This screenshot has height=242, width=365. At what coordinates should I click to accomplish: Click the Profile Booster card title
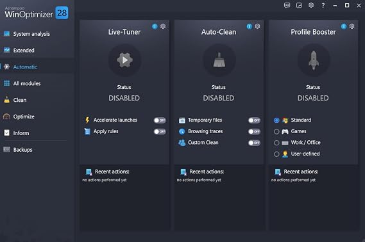313,32
